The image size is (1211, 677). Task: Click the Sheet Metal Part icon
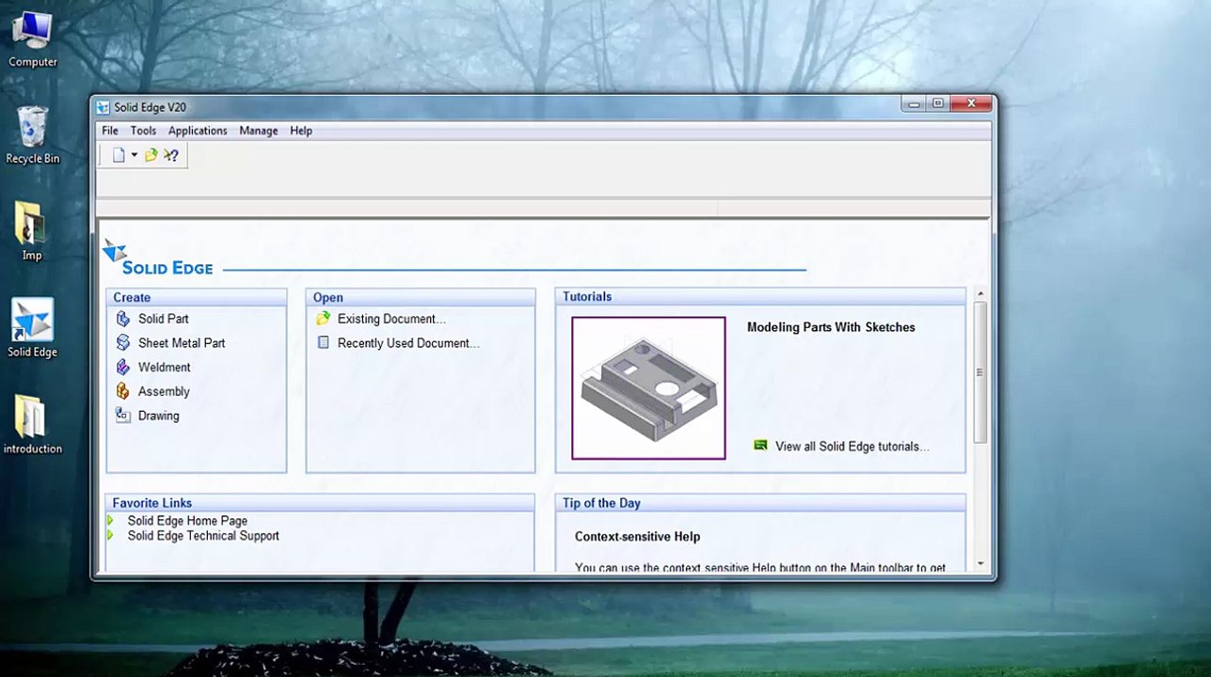[x=122, y=343]
